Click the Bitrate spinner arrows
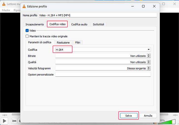This screenshot has width=179, height=125. [149, 56]
